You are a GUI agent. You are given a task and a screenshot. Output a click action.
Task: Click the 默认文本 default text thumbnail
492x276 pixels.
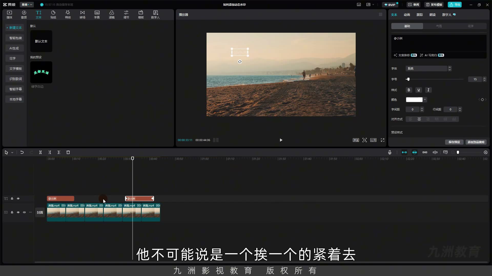point(41,41)
